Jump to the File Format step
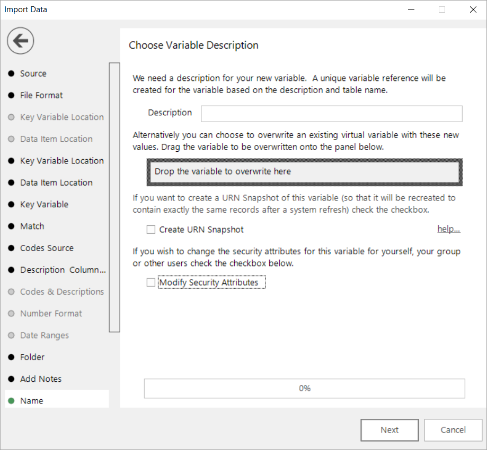The width and height of the screenshot is (487, 450). pyautogui.click(x=41, y=95)
